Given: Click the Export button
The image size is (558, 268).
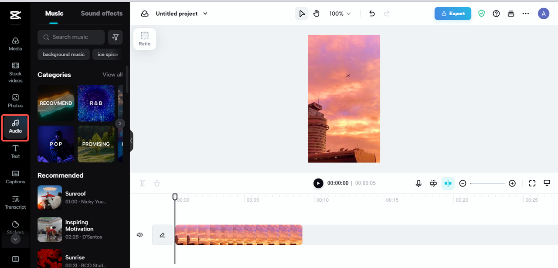Looking at the screenshot, I should click(453, 14).
